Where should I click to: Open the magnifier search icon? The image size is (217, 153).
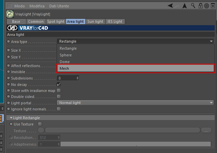[193, 6]
